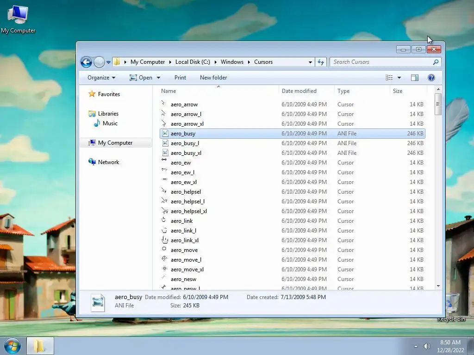Click the aero_busy_l file icon
Screen dimensions: 474x355
tap(165, 143)
